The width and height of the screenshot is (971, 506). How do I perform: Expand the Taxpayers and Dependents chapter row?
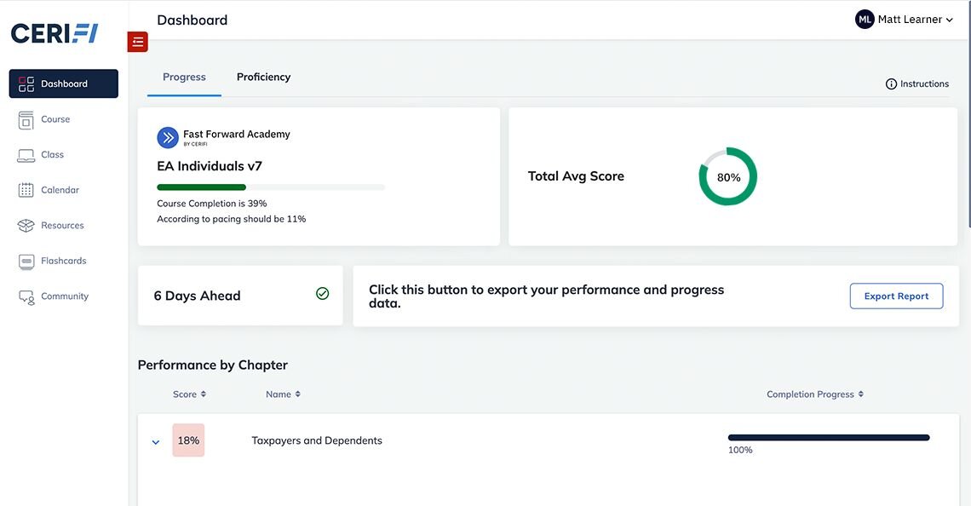pyautogui.click(x=156, y=442)
